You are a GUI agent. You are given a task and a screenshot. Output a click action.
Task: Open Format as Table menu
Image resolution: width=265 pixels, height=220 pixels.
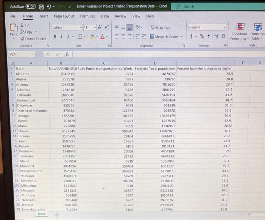[x=257, y=32]
